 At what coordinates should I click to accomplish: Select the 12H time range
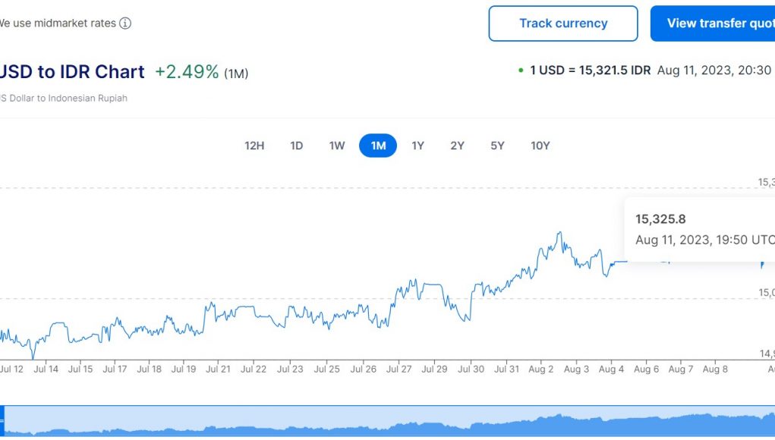pyautogui.click(x=254, y=146)
